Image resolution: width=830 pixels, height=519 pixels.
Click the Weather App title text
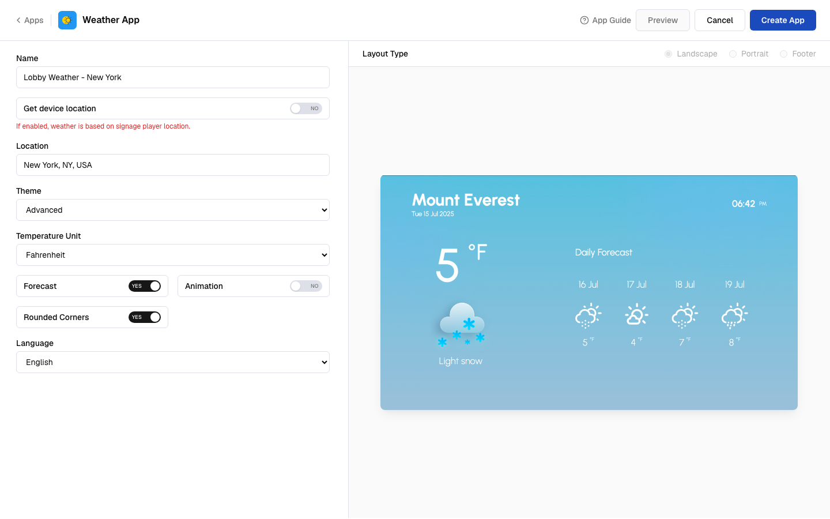click(111, 20)
